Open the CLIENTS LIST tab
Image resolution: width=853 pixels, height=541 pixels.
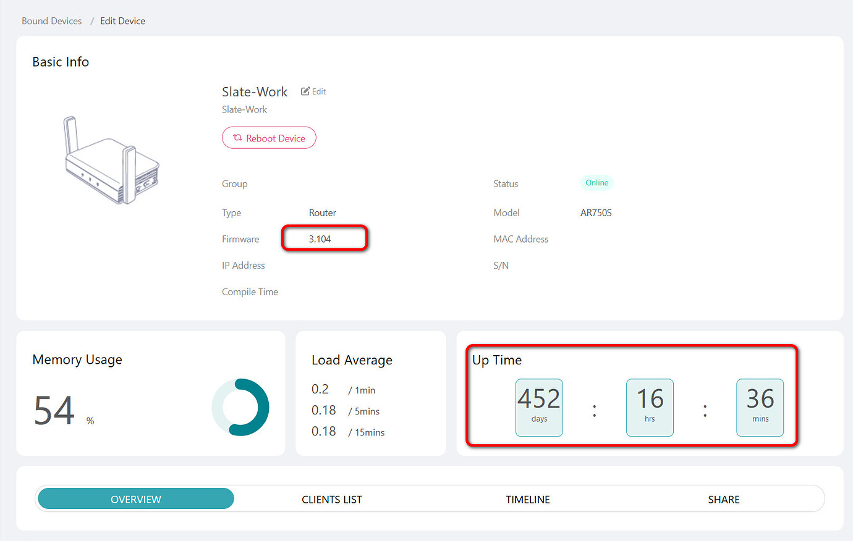(332, 499)
